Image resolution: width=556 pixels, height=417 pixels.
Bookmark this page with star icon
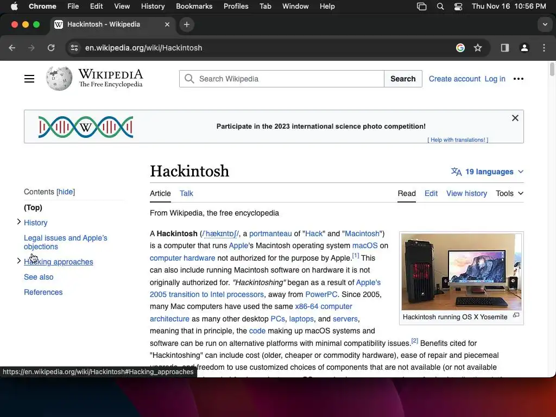(478, 48)
